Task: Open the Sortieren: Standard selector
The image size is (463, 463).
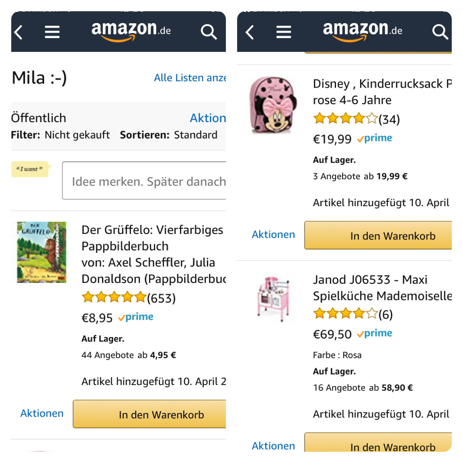Action: [x=169, y=135]
